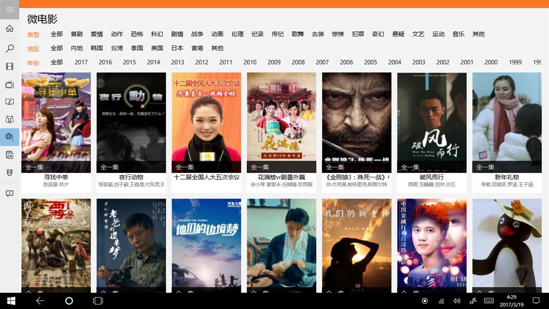
Task: Filter year by 2017
Action: (81, 62)
